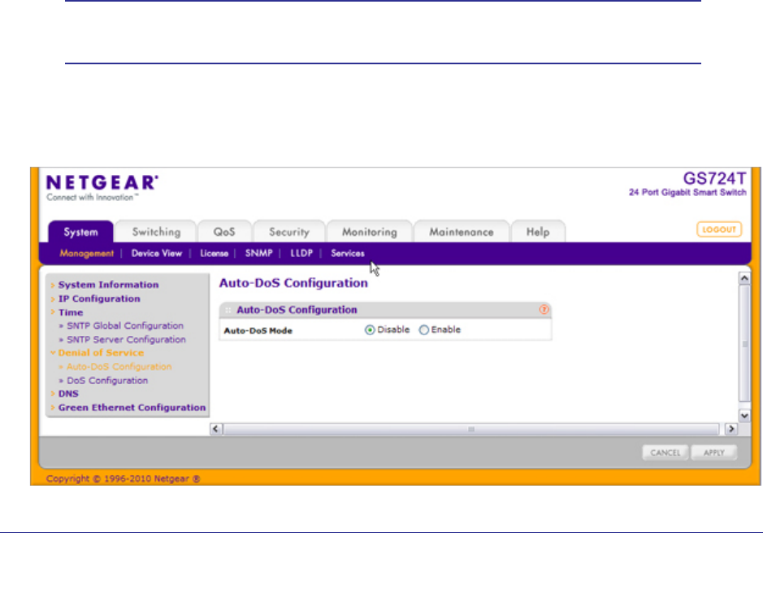Click the Copyright 1996-2010 Netgear text
The image size is (763, 589).
[124, 479]
